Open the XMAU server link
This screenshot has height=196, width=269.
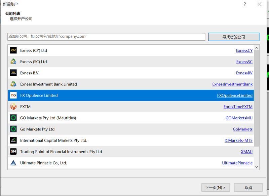tap(246, 152)
